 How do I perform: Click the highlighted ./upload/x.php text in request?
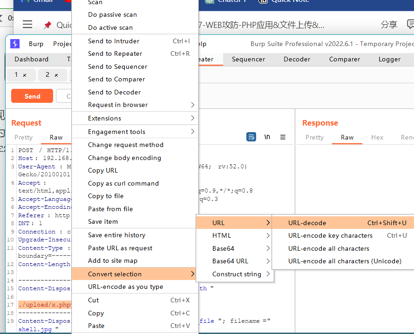click(45, 305)
